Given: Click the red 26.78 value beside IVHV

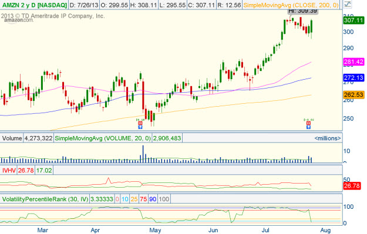Looking at the screenshot, I should 26,170.
